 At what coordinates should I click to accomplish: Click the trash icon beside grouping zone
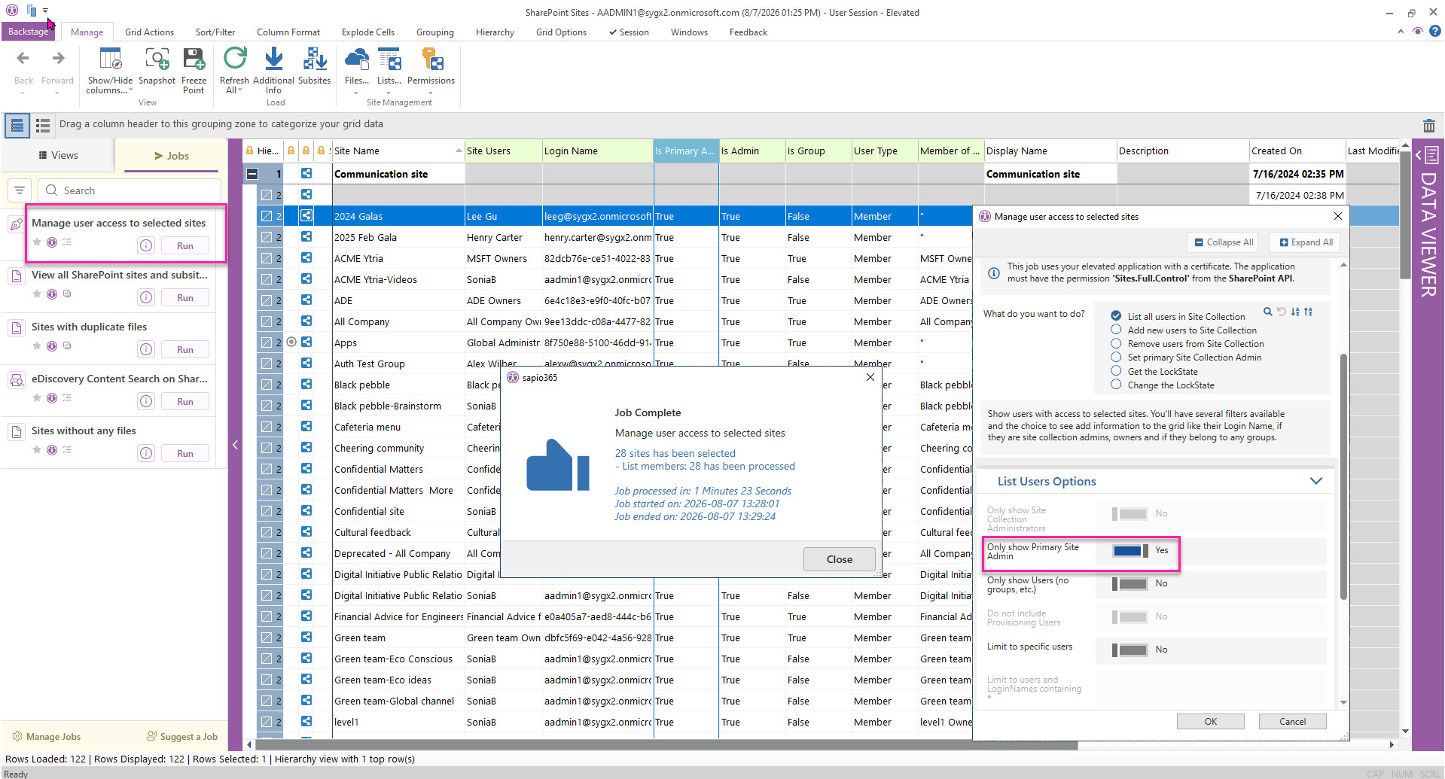tap(1428, 126)
